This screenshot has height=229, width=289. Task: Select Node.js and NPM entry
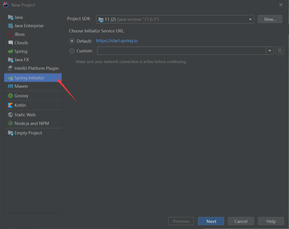click(33, 123)
